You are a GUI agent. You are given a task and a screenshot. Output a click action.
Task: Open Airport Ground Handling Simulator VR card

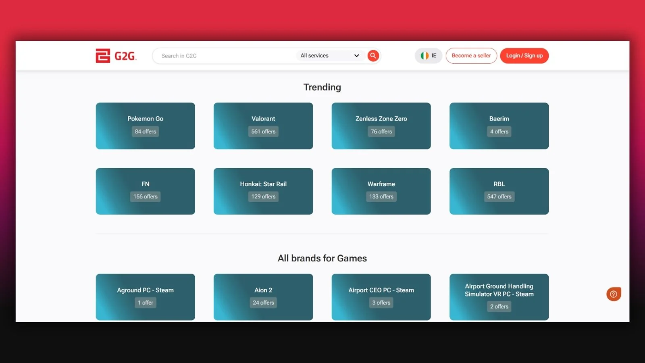click(499, 297)
